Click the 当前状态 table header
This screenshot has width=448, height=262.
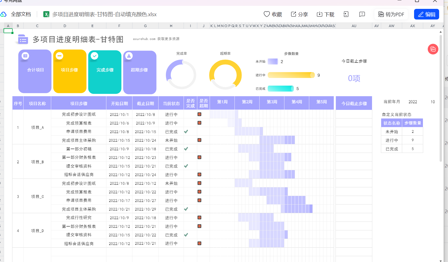coord(171,103)
